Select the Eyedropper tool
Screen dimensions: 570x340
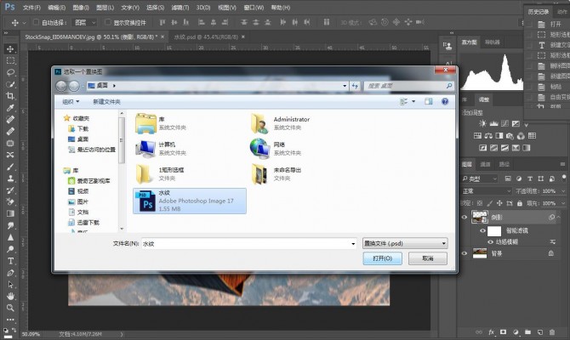(10, 108)
